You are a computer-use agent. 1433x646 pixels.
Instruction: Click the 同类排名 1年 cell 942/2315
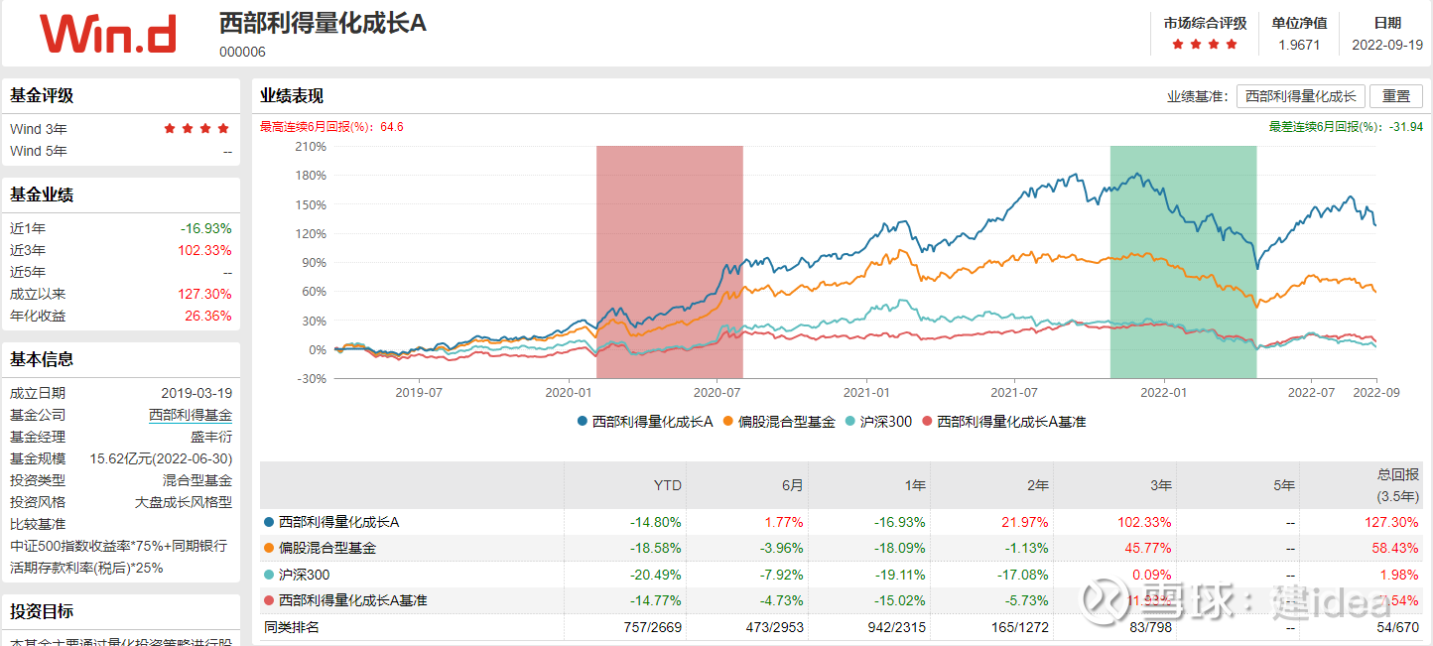click(x=897, y=627)
